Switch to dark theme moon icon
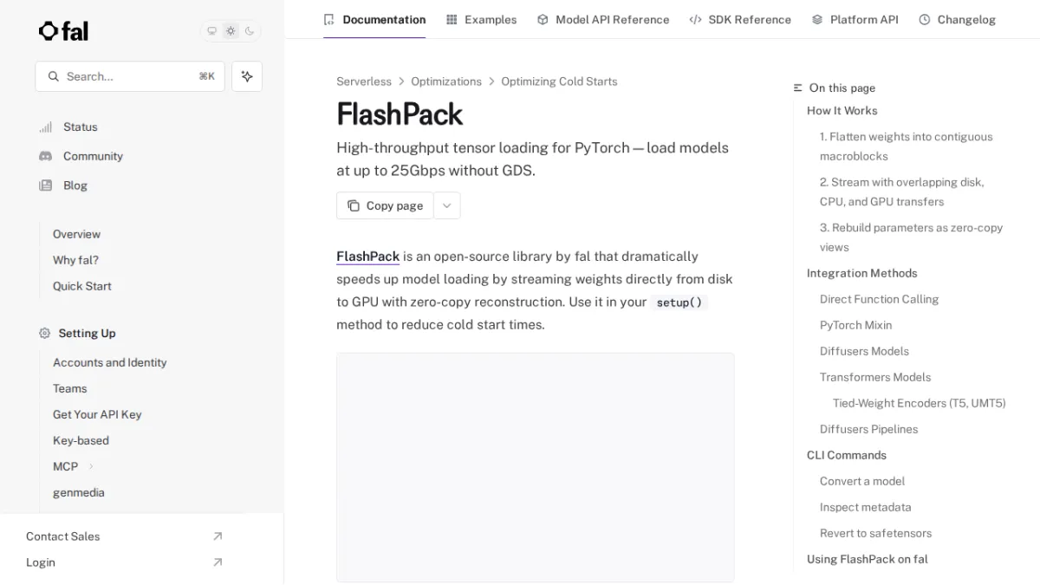The image size is (1040, 585). tap(250, 31)
